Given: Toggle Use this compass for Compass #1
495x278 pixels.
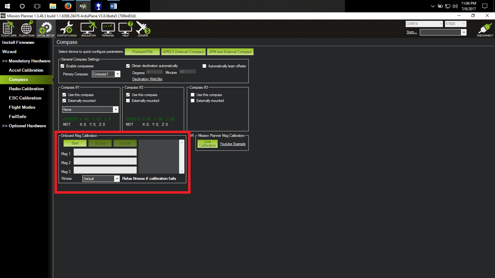Looking at the screenshot, I should click(x=64, y=95).
